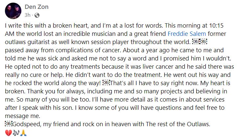Click the second OBJ placeholder after "world."
239x140 pixels.
click(203, 42)
